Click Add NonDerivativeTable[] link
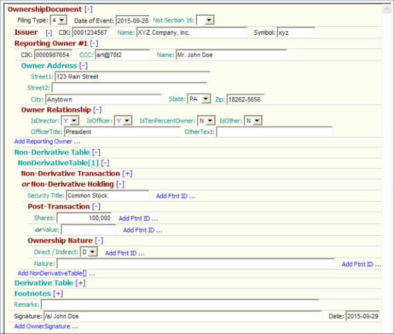 coord(56,273)
